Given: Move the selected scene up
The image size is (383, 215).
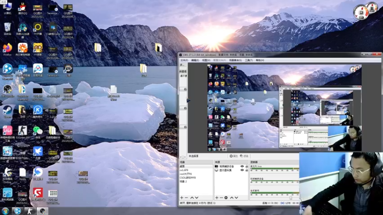Looking at the screenshot, I should coord(192,197).
